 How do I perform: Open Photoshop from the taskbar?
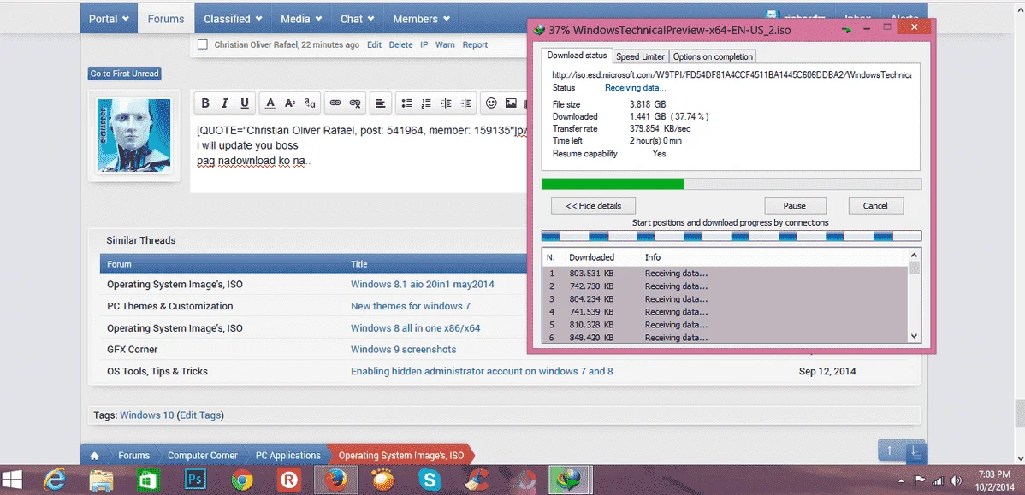(x=195, y=480)
